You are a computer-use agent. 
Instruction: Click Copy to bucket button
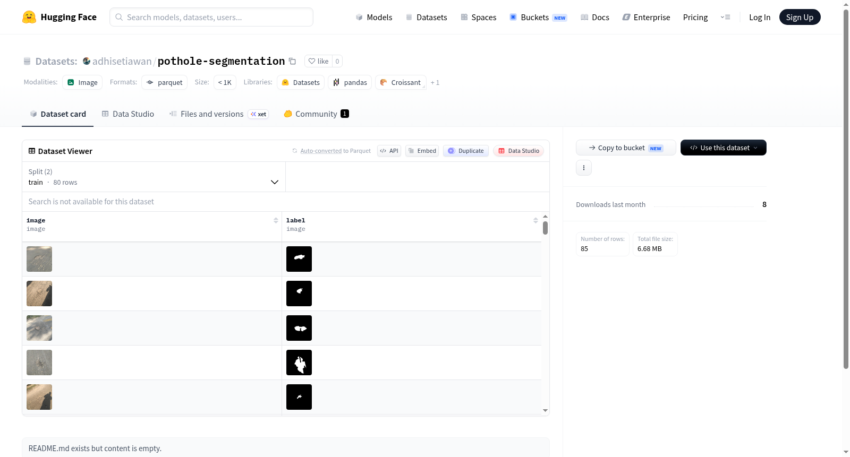pos(626,148)
